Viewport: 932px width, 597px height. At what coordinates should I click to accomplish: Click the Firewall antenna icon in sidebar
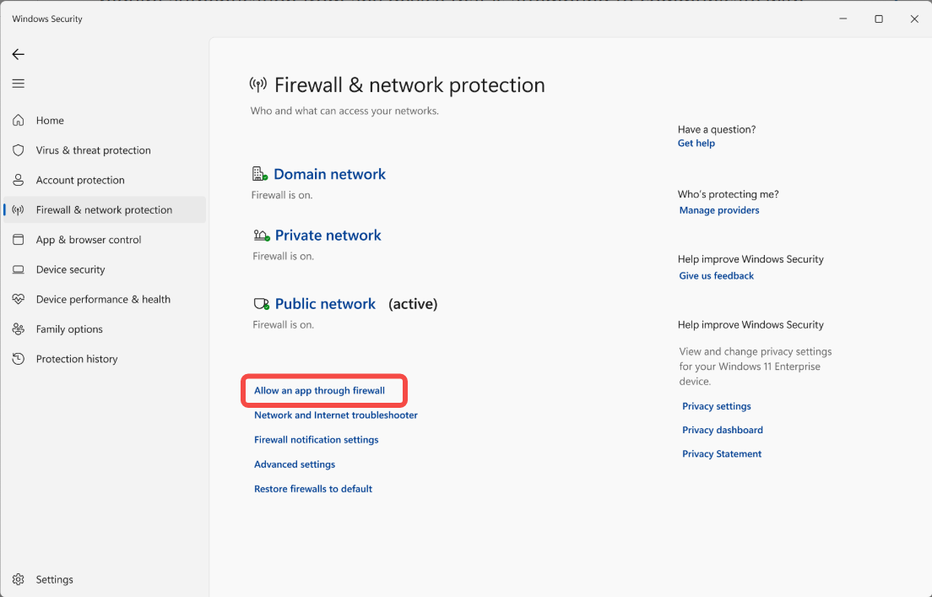click(x=19, y=209)
